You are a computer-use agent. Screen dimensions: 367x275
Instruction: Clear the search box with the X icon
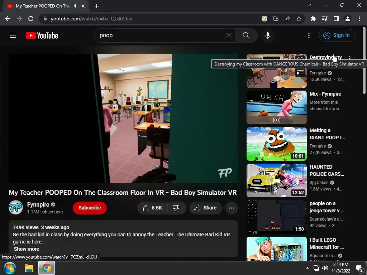point(229,35)
